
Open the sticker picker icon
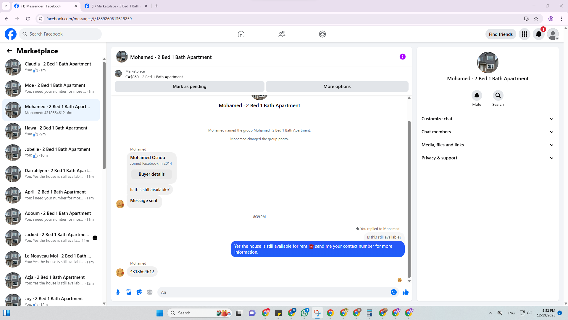pyautogui.click(x=139, y=292)
